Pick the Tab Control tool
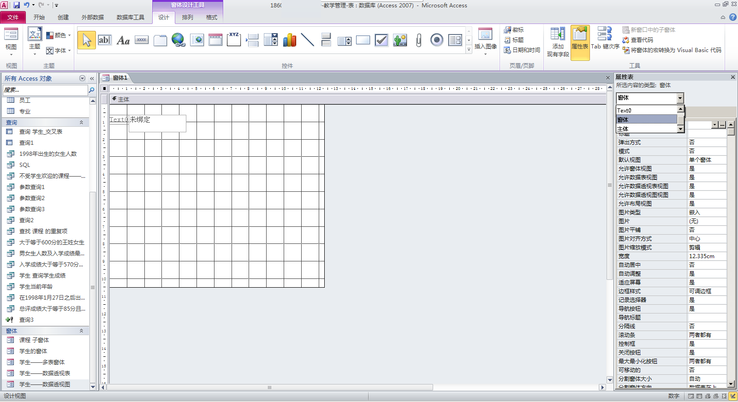The image size is (738, 402). pos(160,40)
